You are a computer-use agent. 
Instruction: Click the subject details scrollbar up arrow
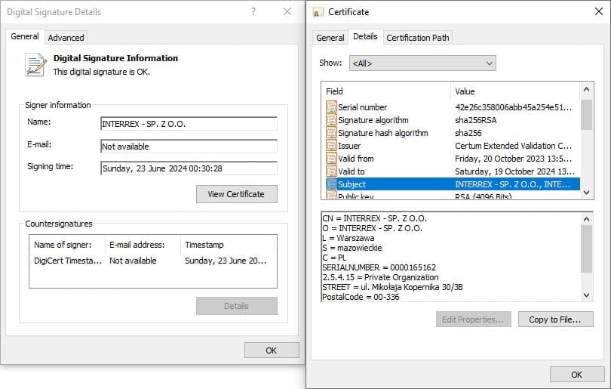coord(586,219)
